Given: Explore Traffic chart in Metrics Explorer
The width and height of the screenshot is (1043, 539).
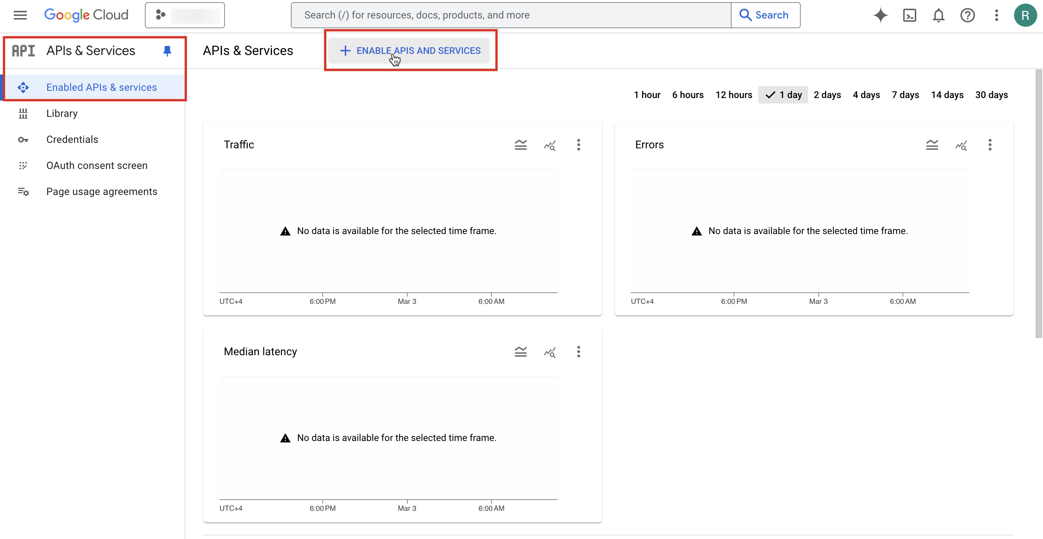Looking at the screenshot, I should (x=549, y=145).
